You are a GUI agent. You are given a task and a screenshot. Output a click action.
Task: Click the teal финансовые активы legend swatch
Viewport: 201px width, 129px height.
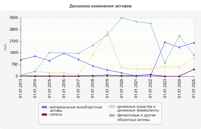112,116
